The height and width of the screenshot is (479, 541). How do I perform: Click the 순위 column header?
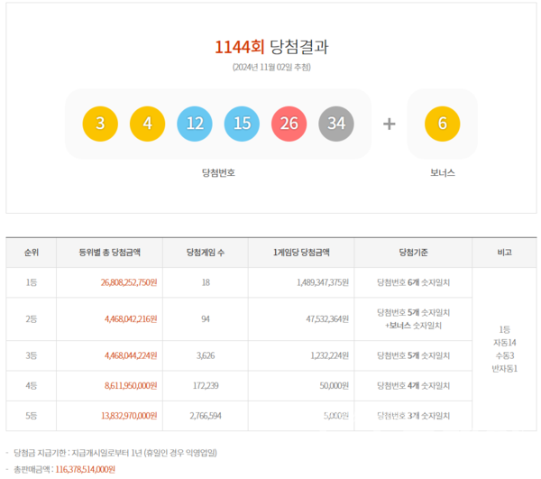coord(31,253)
